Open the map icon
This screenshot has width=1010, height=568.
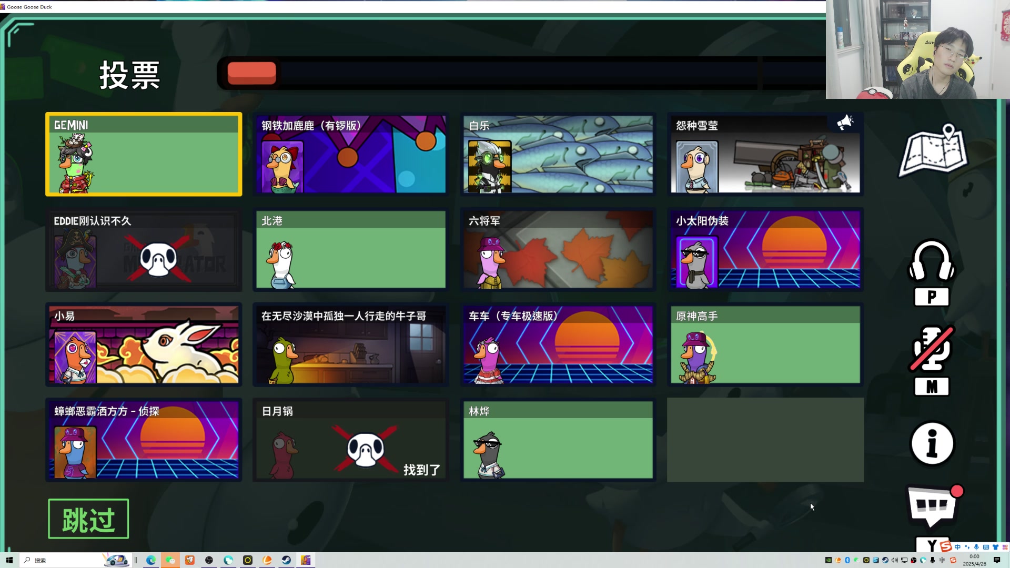point(934,151)
